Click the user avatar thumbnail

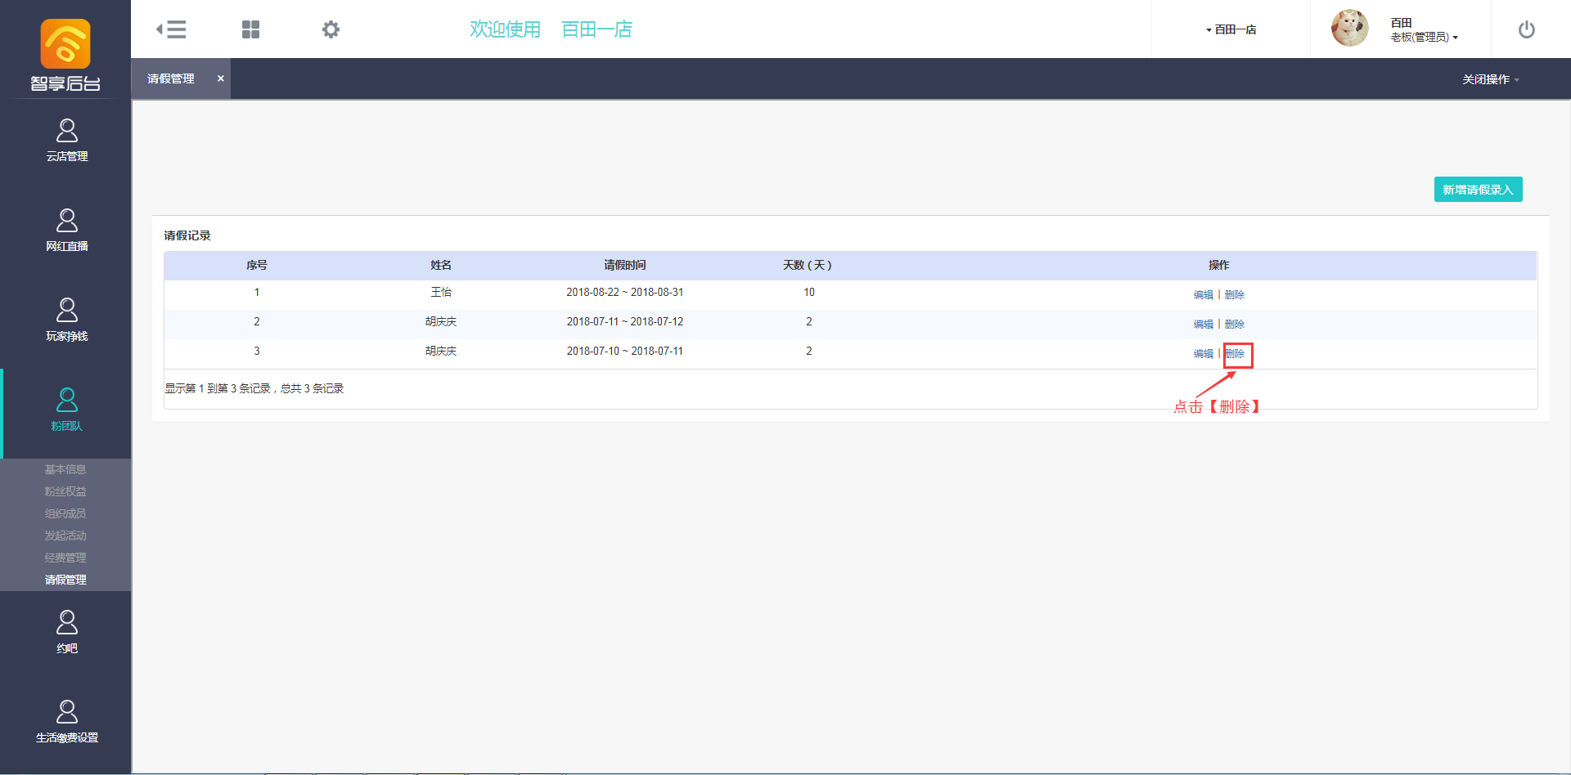1349,29
